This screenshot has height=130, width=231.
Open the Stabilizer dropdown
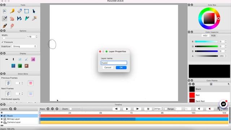(x=24, y=46)
